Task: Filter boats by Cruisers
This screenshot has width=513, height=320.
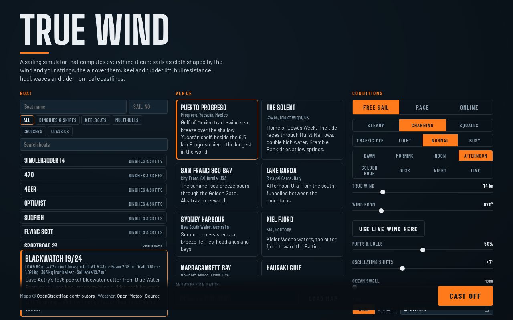Action: (33, 131)
